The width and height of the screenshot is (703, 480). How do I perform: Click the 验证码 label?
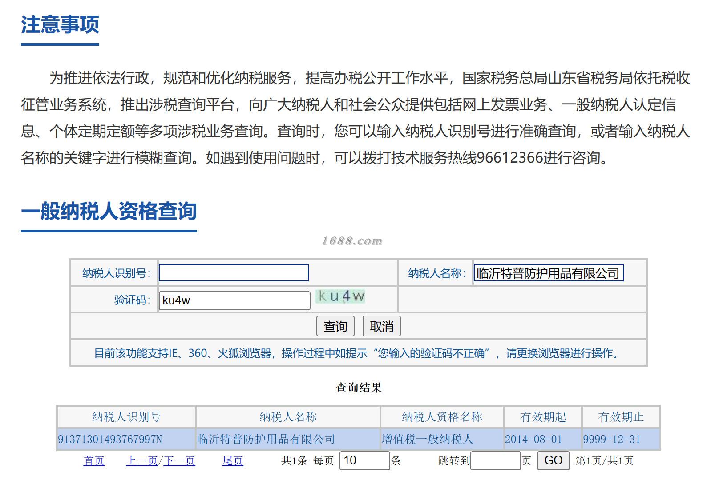(x=132, y=300)
